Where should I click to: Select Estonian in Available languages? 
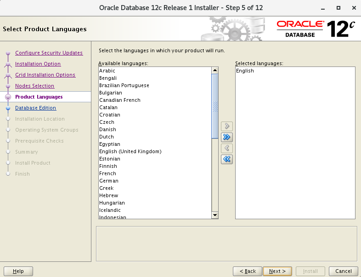tap(155, 159)
